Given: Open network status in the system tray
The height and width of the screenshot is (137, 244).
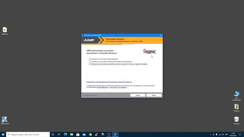Looking at the screenshot, I should 220,134.
